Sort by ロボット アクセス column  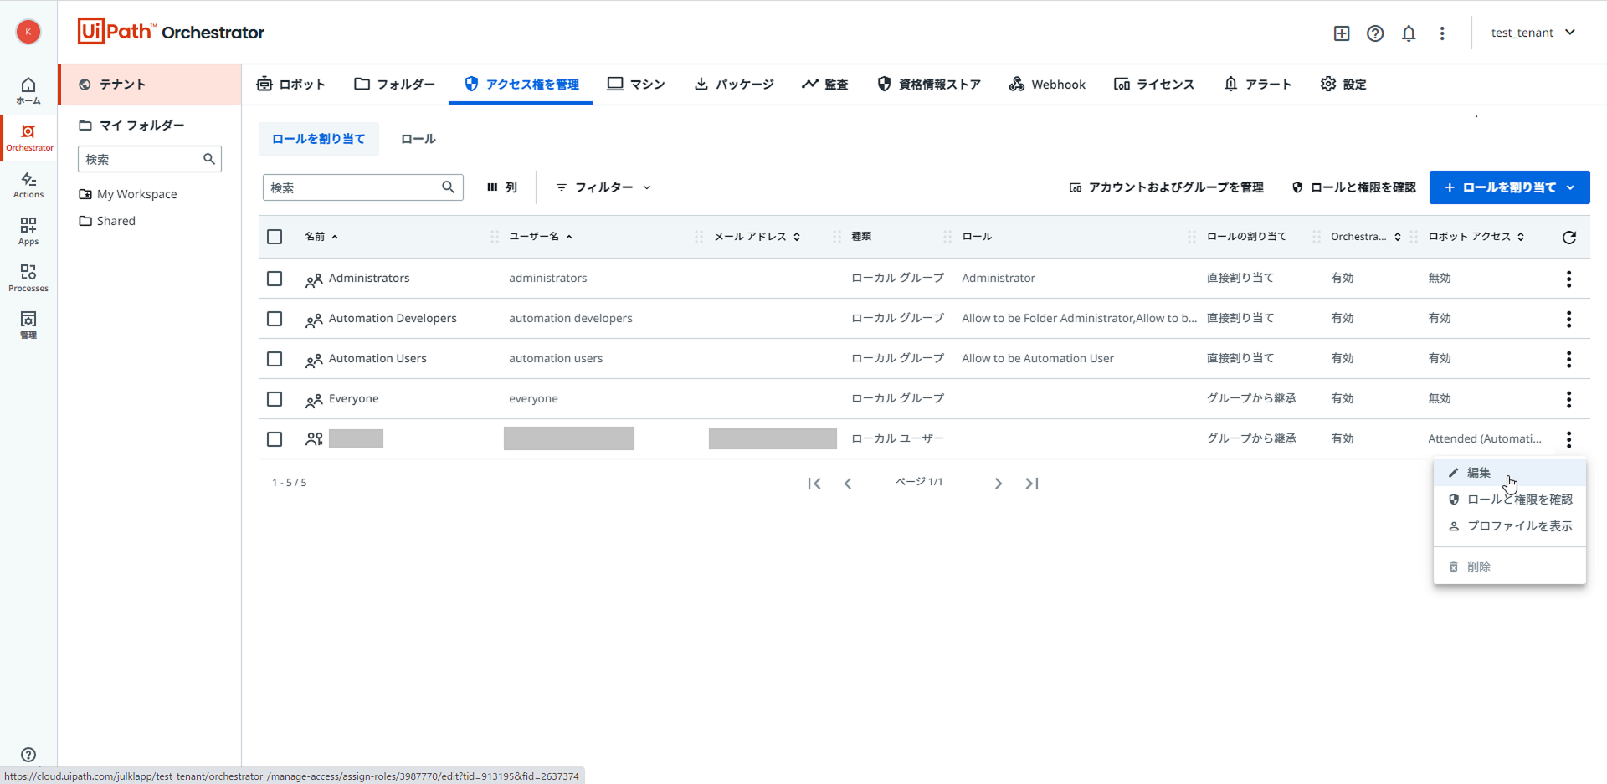coord(1476,237)
